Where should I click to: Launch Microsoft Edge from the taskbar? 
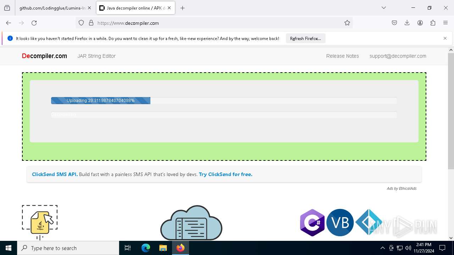click(146, 248)
